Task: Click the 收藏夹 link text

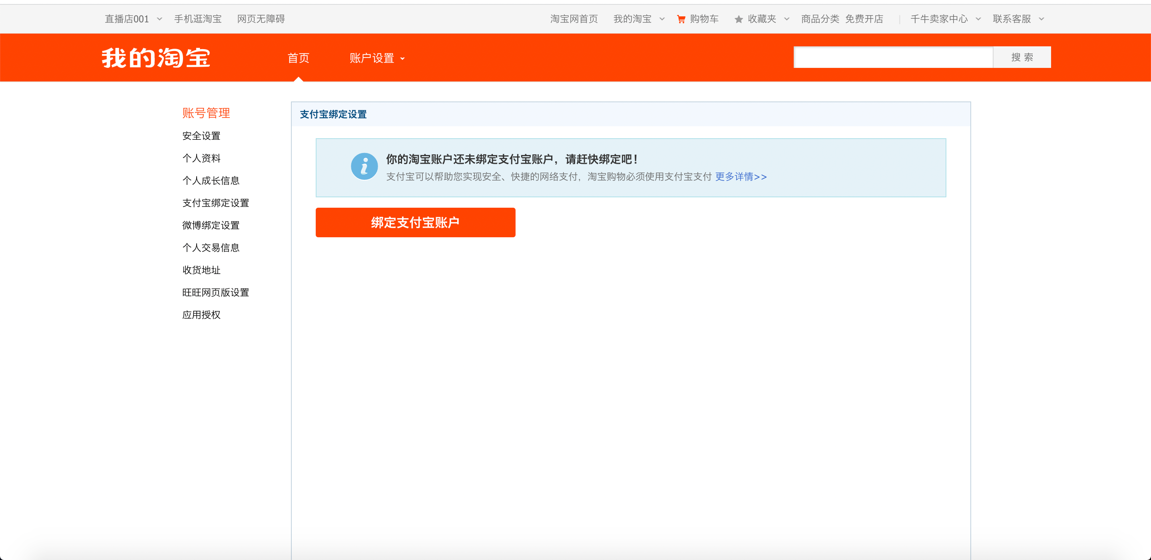Action: pyautogui.click(x=762, y=19)
